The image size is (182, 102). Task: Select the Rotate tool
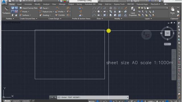coord(115,8)
